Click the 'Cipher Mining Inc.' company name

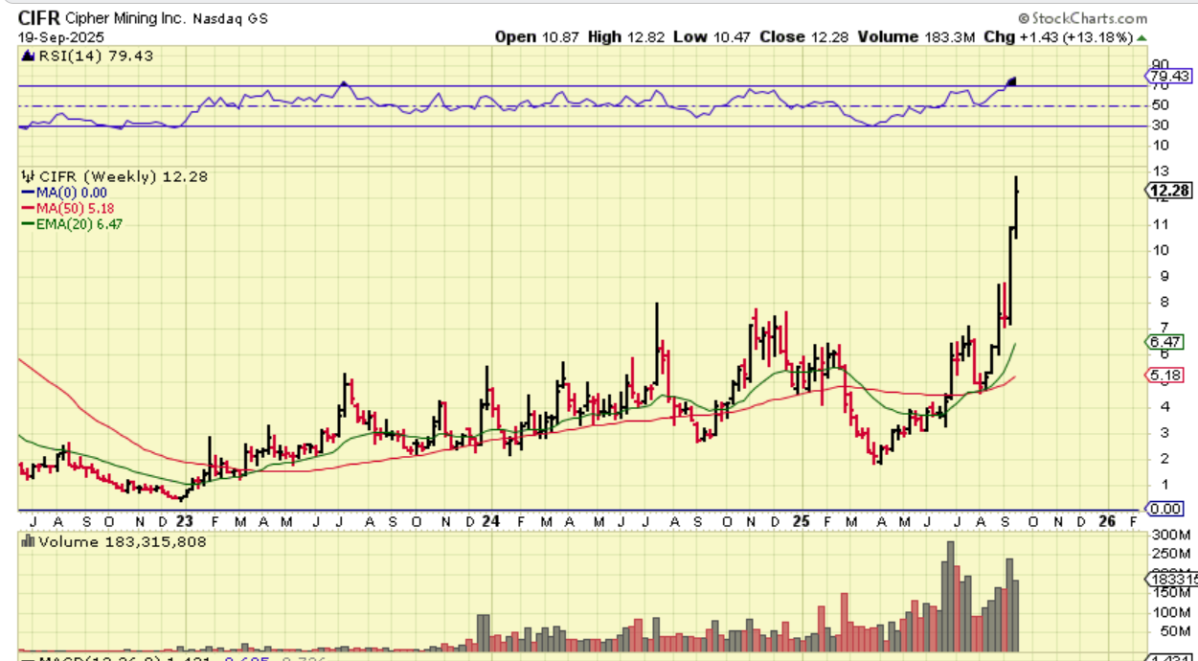(x=127, y=19)
